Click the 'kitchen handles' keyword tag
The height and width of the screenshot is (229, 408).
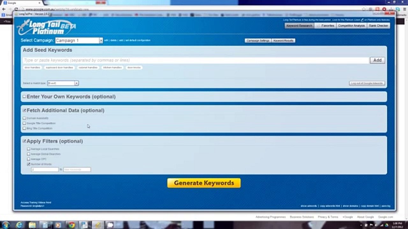112,67
